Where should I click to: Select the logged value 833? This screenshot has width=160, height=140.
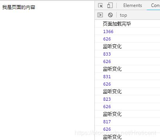[x=107, y=54]
